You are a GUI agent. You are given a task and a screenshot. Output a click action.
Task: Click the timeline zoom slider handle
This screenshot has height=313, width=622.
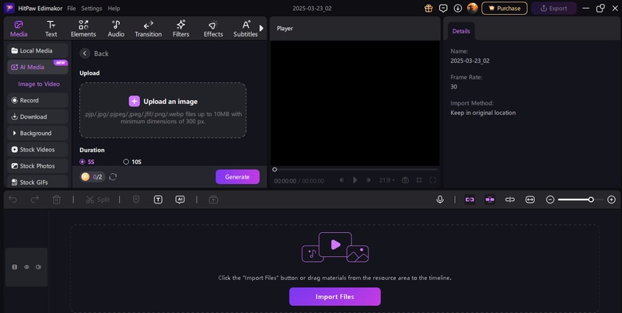591,200
